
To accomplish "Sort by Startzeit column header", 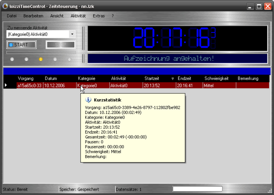I will click(x=152, y=78).
